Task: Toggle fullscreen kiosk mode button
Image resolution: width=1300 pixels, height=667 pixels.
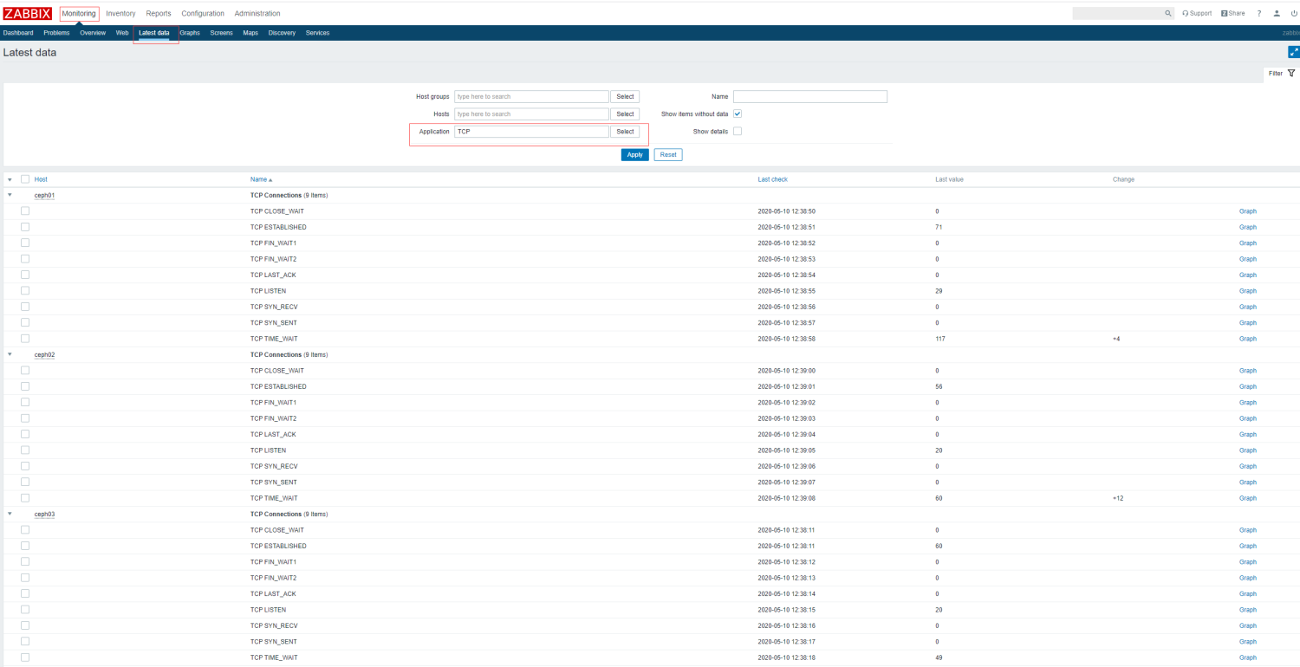Action: point(1294,52)
